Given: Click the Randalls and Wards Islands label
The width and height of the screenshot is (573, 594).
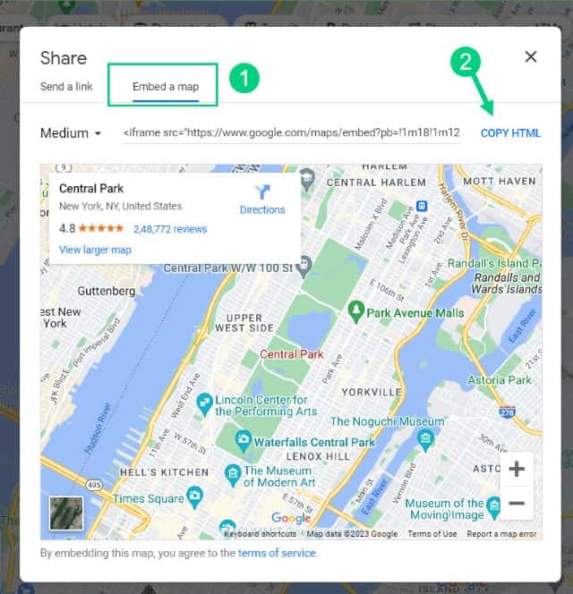Looking at the screenshot, I should [507, 284].
